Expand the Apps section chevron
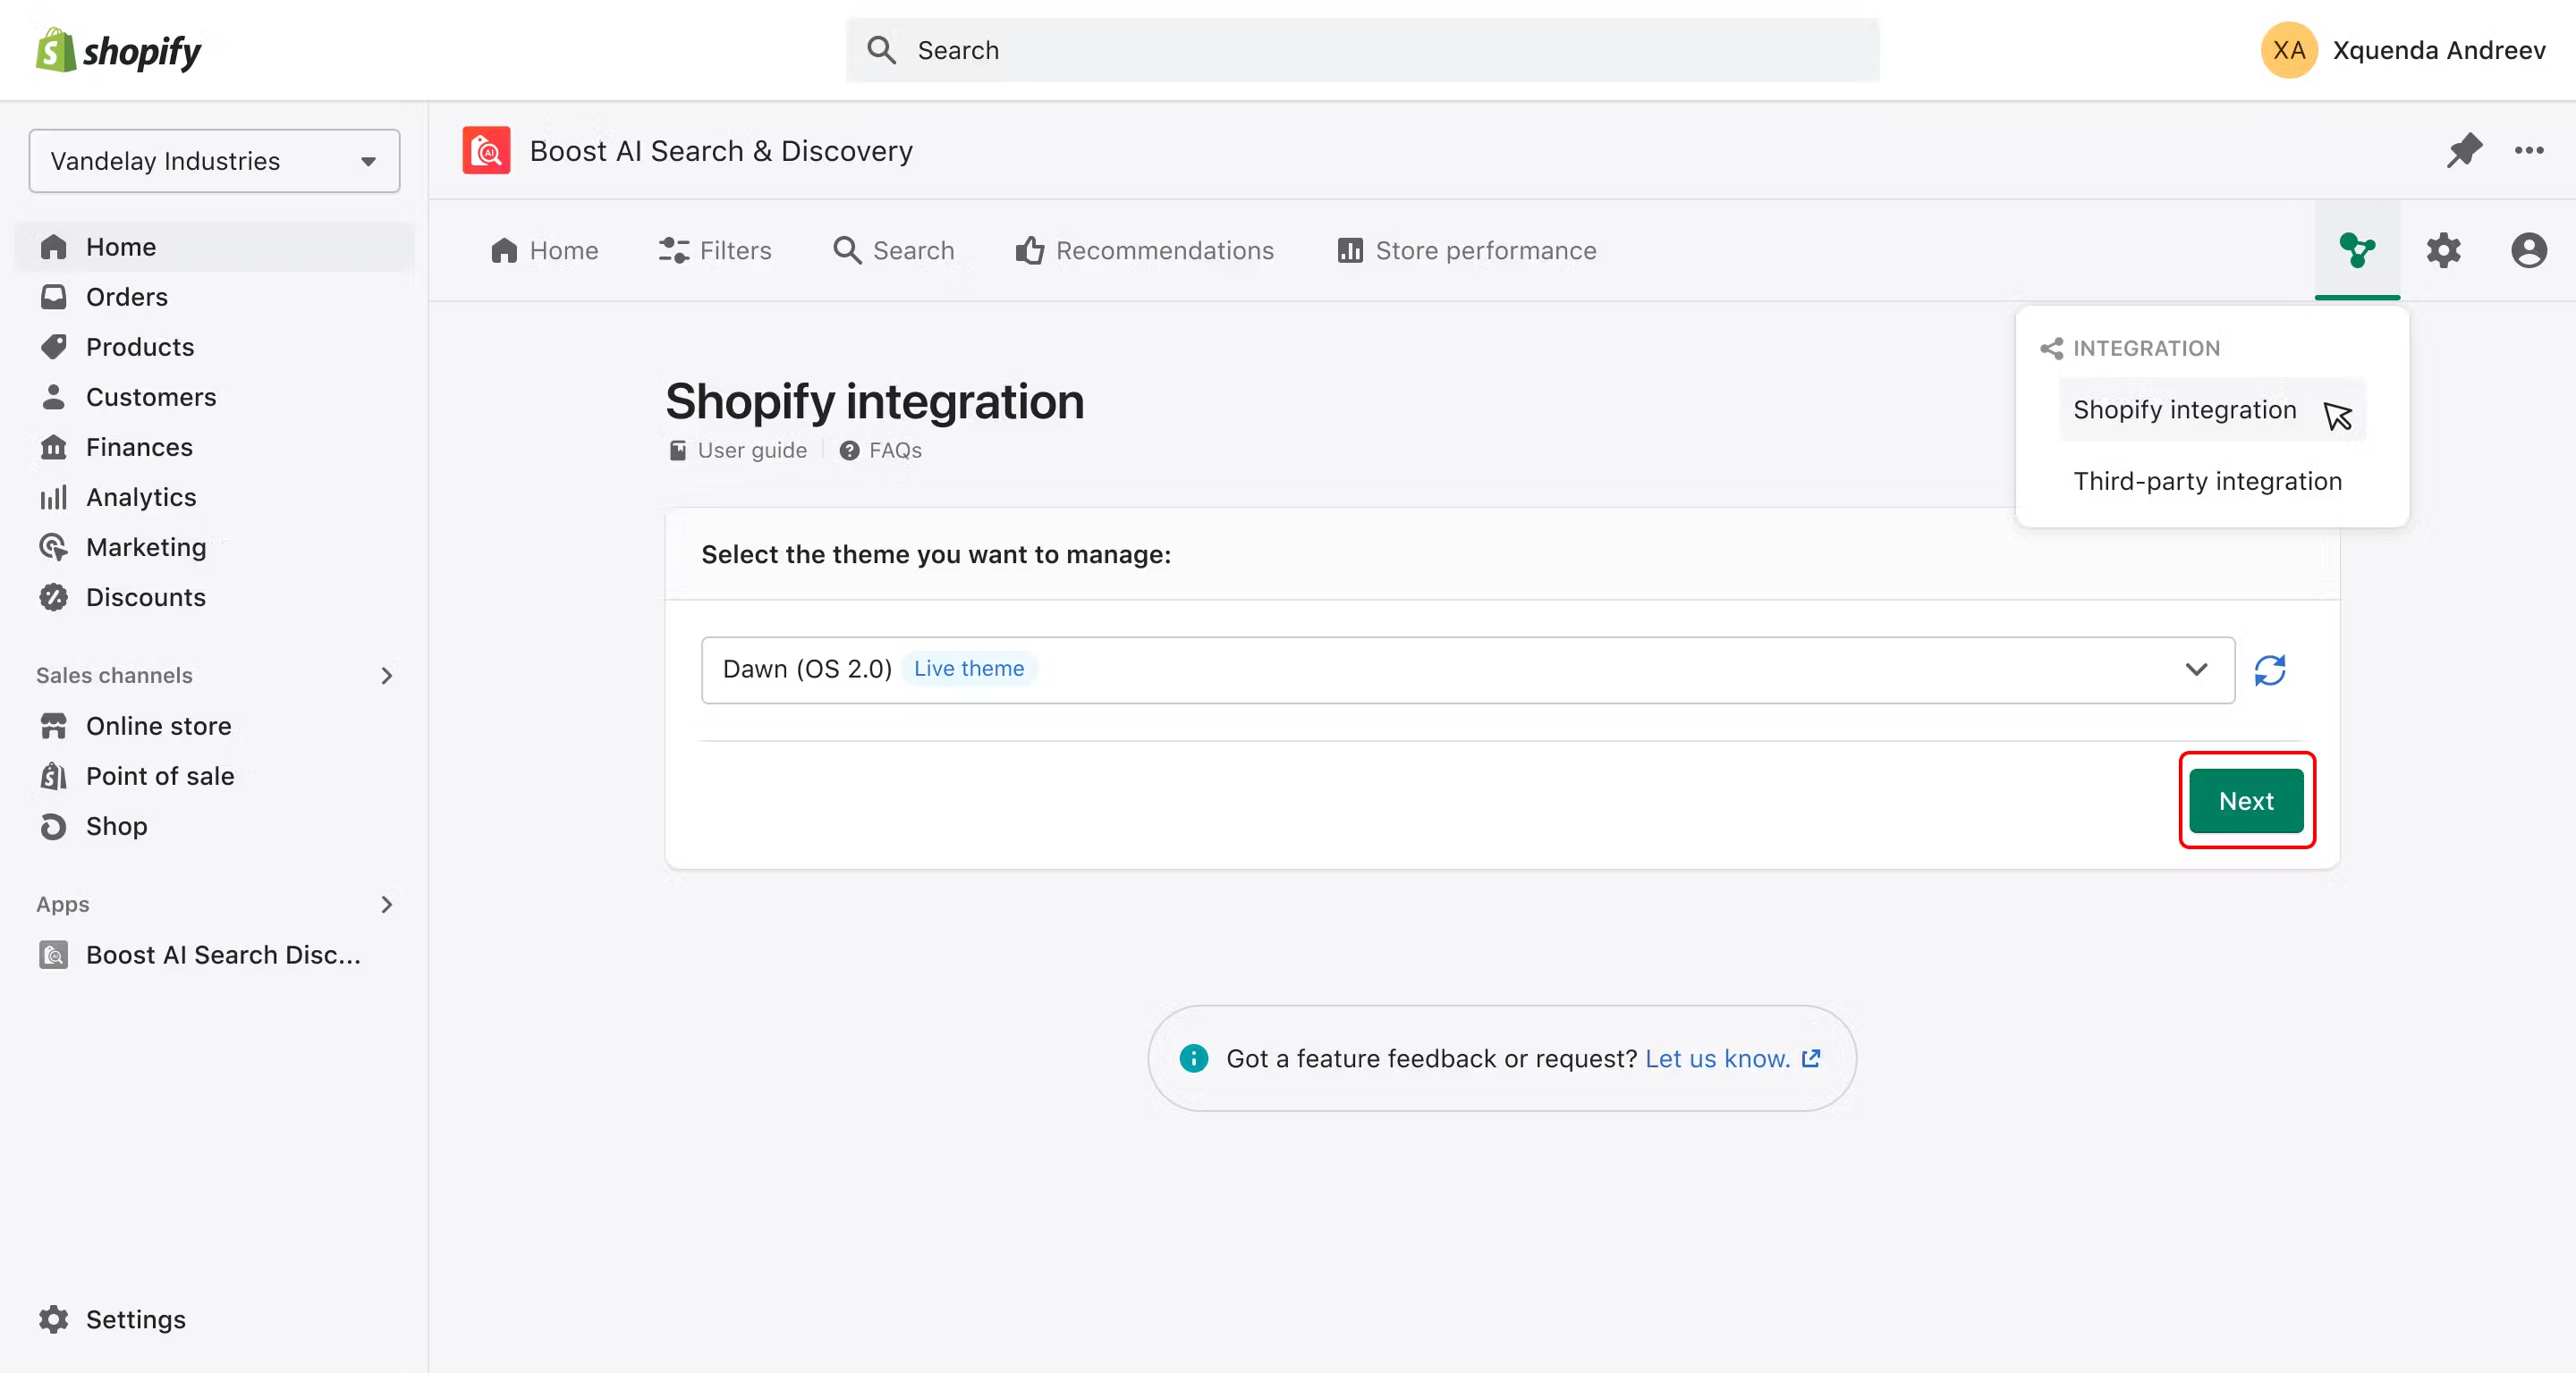Screen dimensions: 2576x1373 pos(386,905)
